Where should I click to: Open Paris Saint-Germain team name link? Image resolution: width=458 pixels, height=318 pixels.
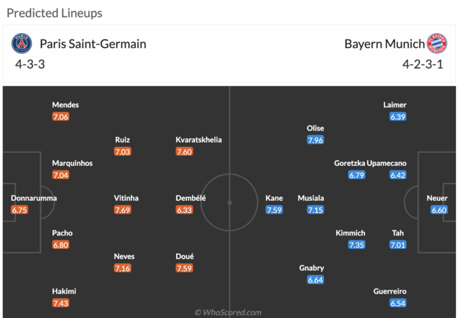93,44
